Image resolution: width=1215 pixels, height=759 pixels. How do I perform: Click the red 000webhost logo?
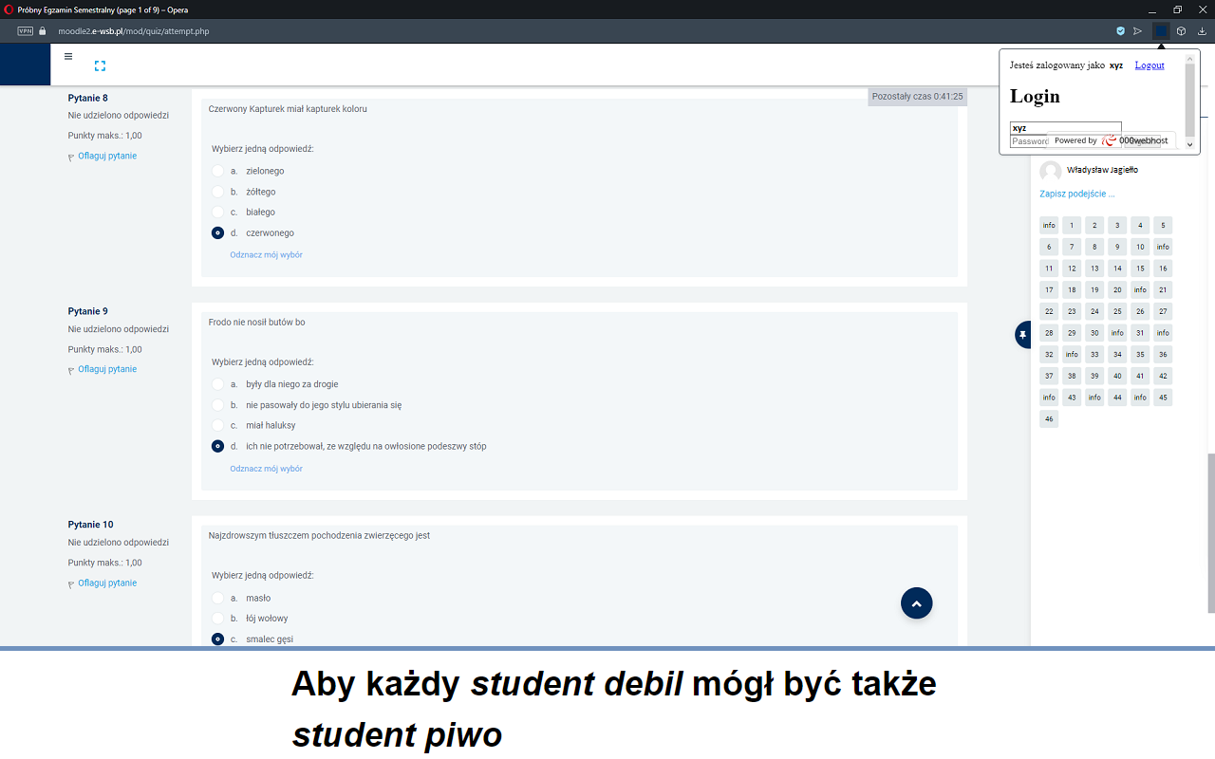coord(1109,140)
